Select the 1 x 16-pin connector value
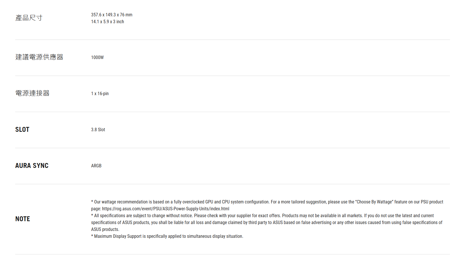This screenshot has height=259, width=462. pos(100,93)
